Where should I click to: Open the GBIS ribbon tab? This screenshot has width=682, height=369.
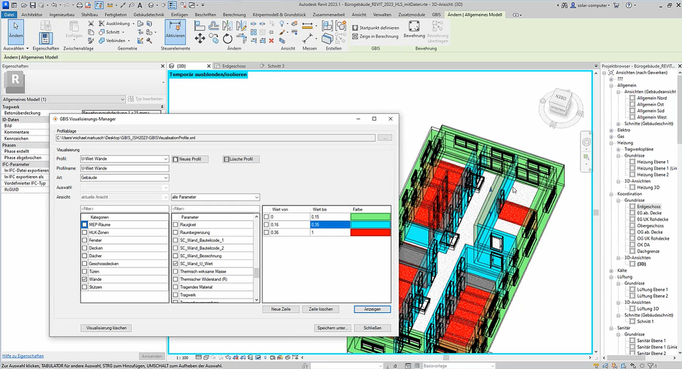436,15
